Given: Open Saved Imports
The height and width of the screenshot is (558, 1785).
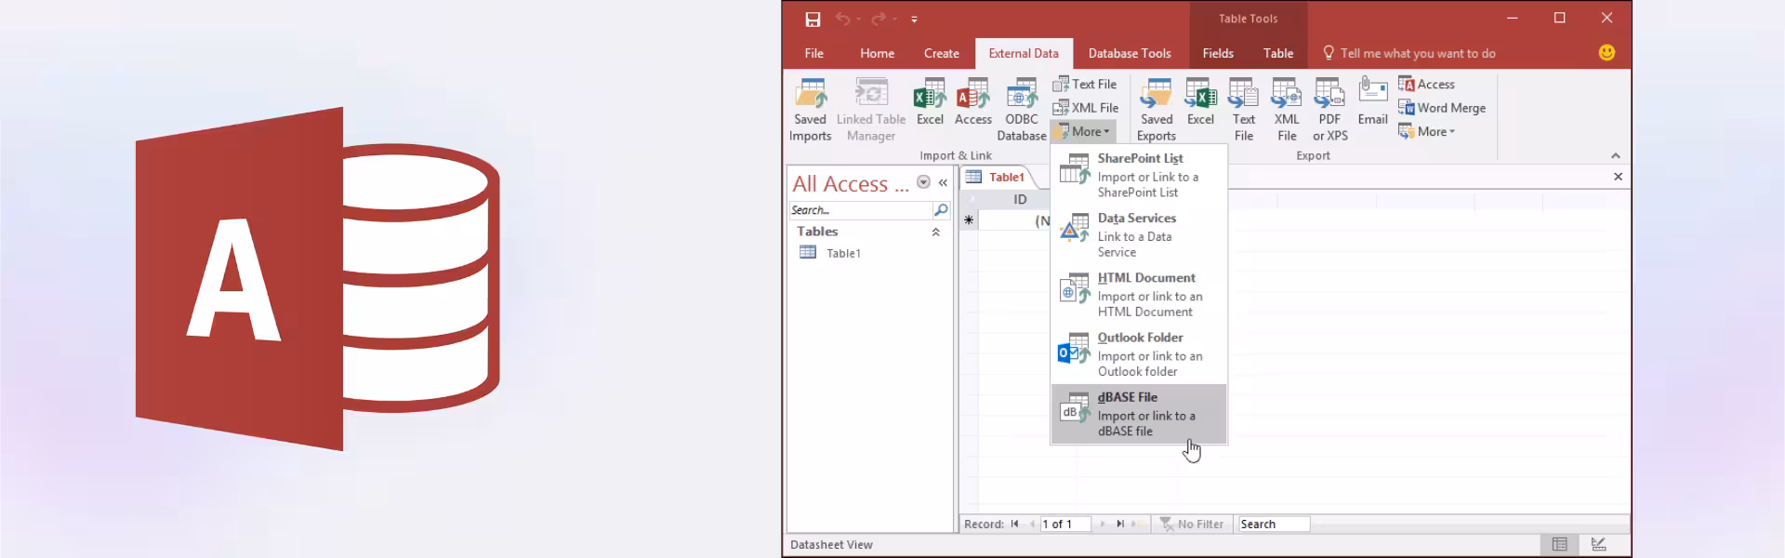Looking at the screenshot, I should (811, 110).
